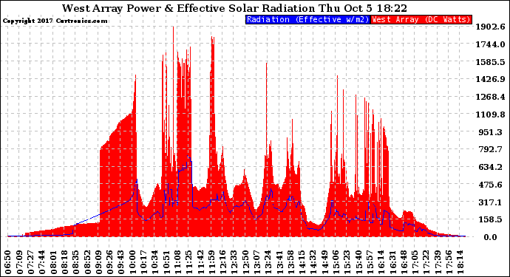Click the chart title "West Array Power & Effective Solar Radiation"
Screen dimensions: 510x277
pyautogui.click(x=188, y=8)
